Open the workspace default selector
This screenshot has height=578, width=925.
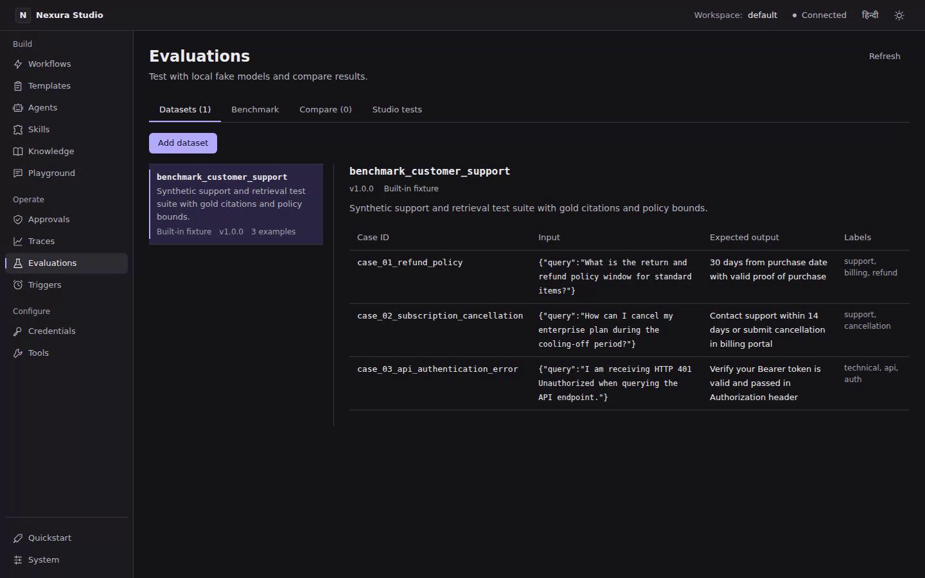[x=736, y=15]
